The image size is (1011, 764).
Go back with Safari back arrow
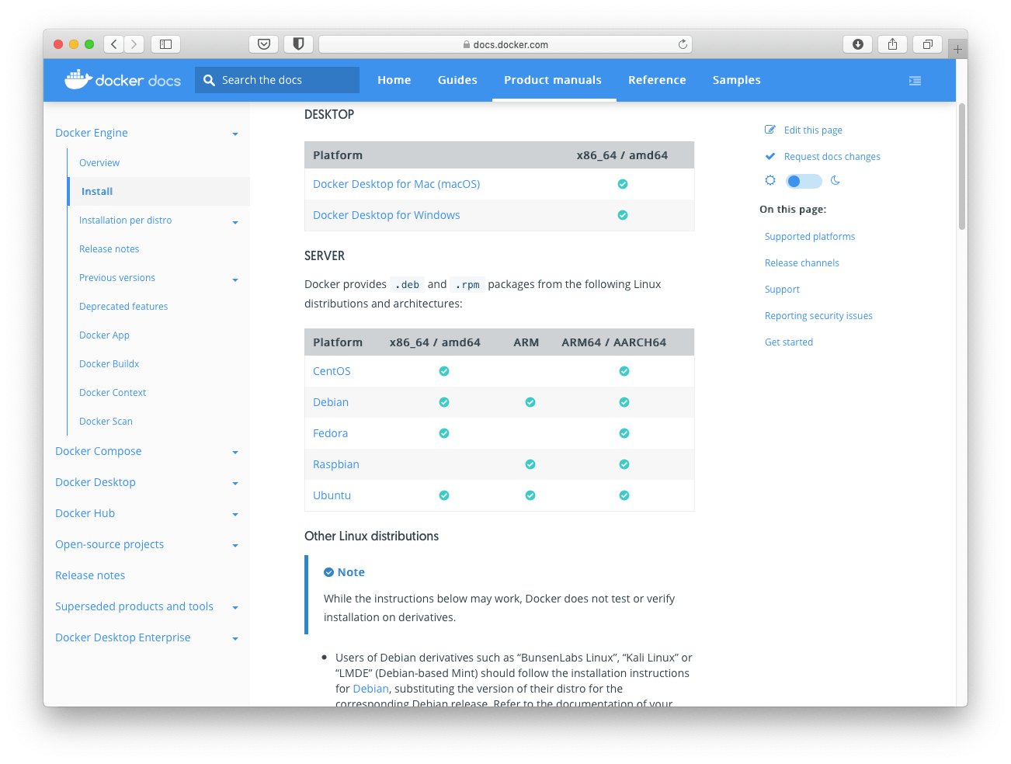pyautogui.click(x=114, y=44)
